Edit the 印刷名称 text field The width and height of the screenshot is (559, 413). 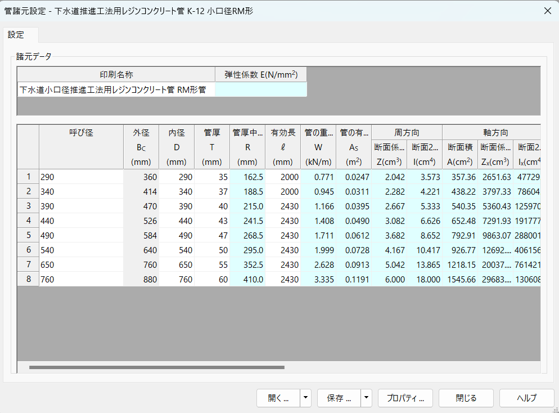[116, 89]
